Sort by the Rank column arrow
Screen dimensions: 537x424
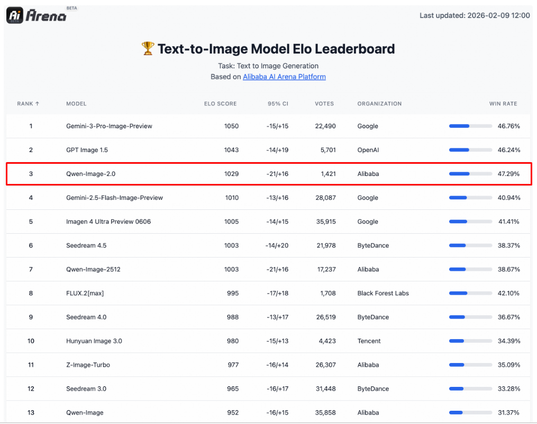[37, 104]
